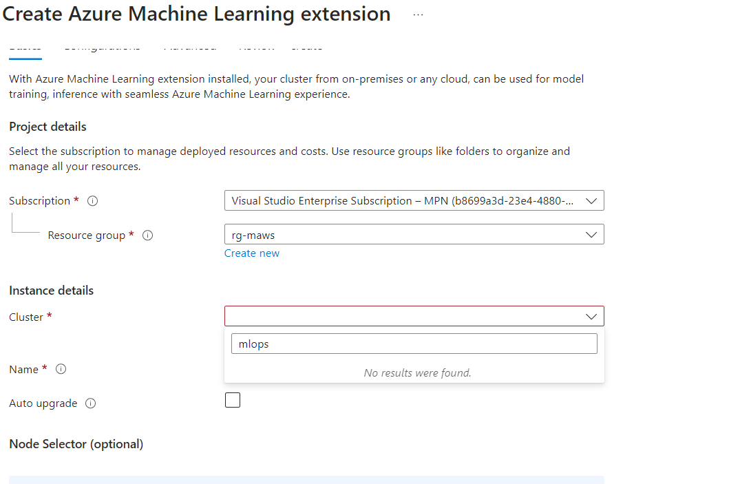Expand the rg-maws resource group dropdown

pyautogui.click(x=414, y=234)
